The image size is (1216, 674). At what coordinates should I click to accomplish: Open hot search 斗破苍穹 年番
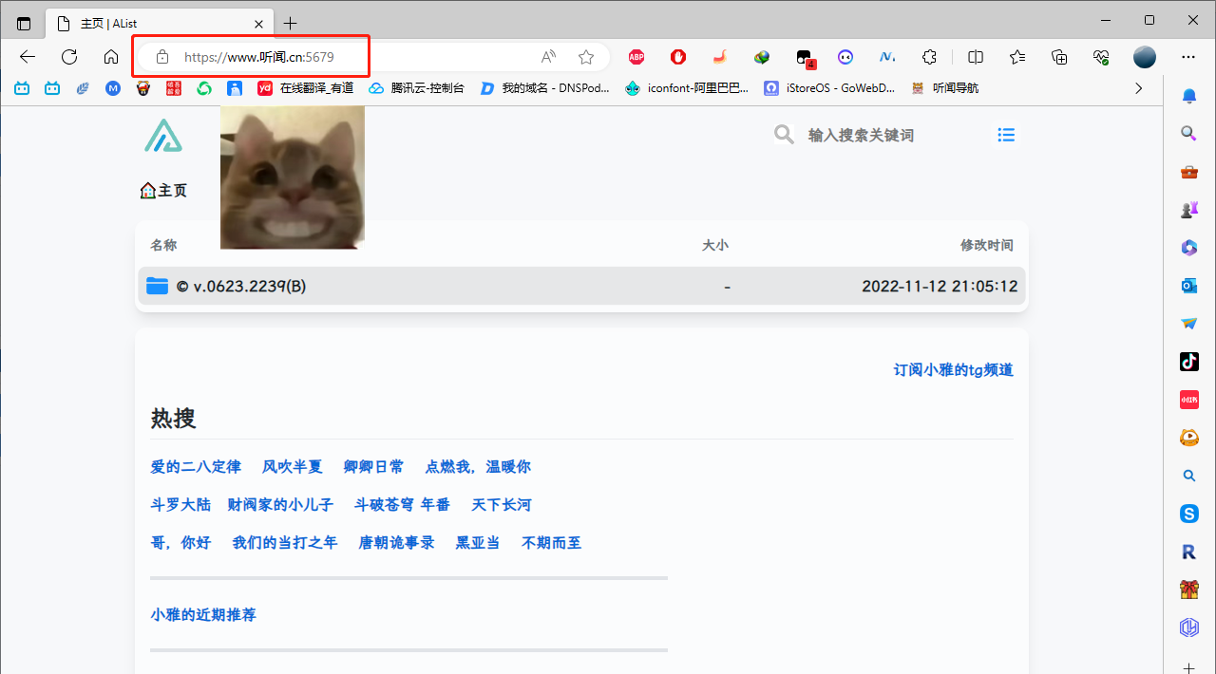(x=402, y=504)
